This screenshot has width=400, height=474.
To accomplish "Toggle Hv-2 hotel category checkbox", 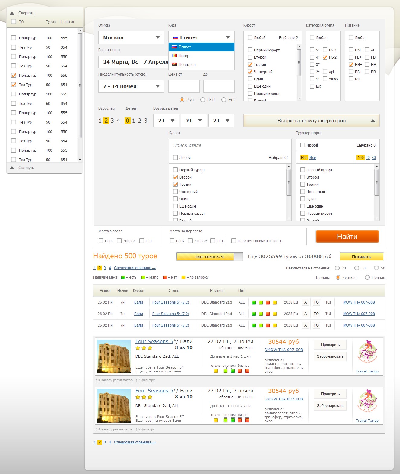I will (x=325, y=57).
